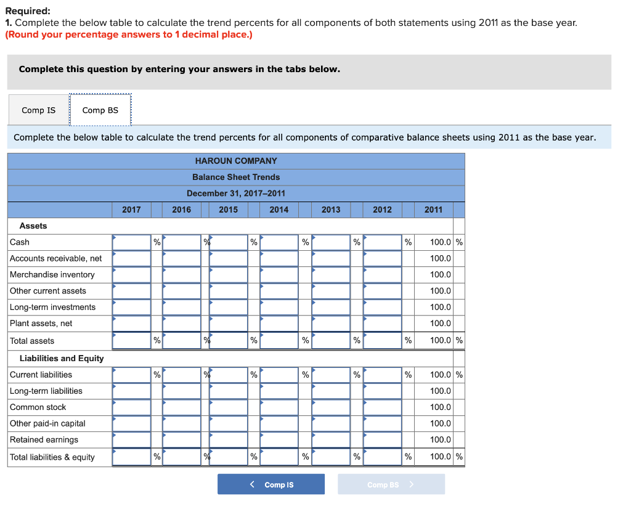Click the 2016 Total liabilities & equity input field

pyautogui.click(x=182, y=456)
